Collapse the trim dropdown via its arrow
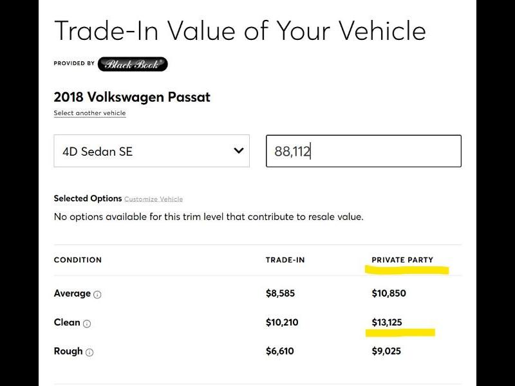515x386 pixels. [x=237, y=151]
